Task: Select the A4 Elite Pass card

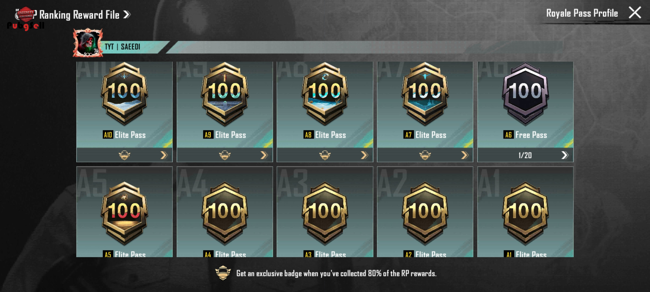Action: point(225,212)
